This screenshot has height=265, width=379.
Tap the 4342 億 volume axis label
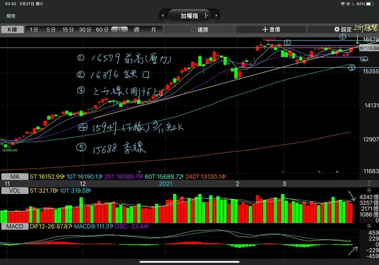click(x=369, y=197)
